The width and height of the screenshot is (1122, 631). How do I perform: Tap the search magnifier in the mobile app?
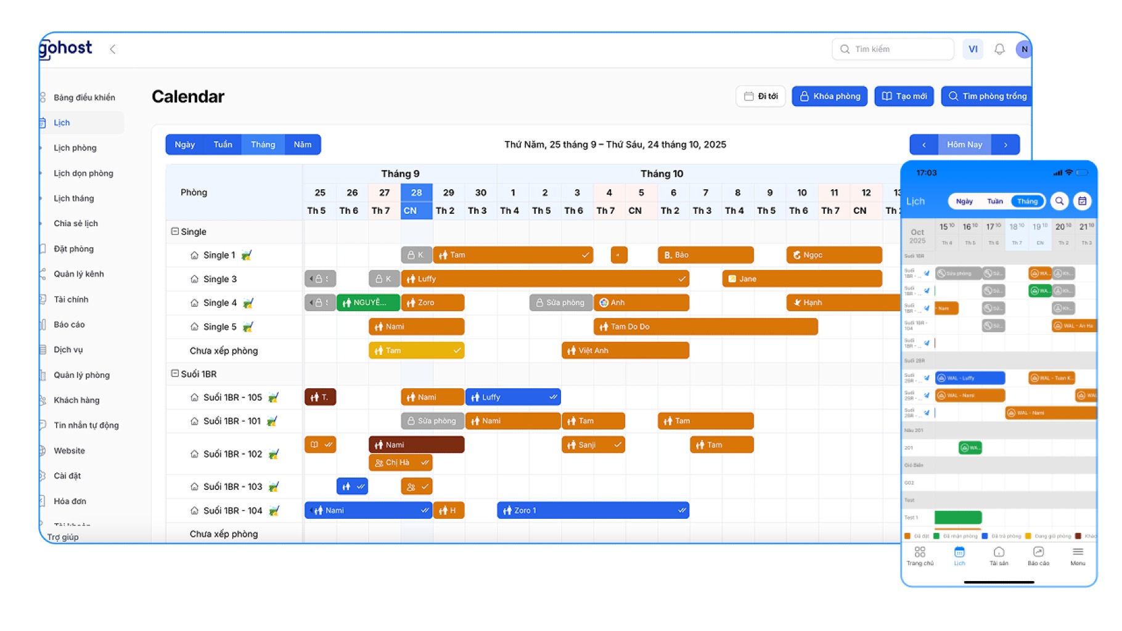1060,201
